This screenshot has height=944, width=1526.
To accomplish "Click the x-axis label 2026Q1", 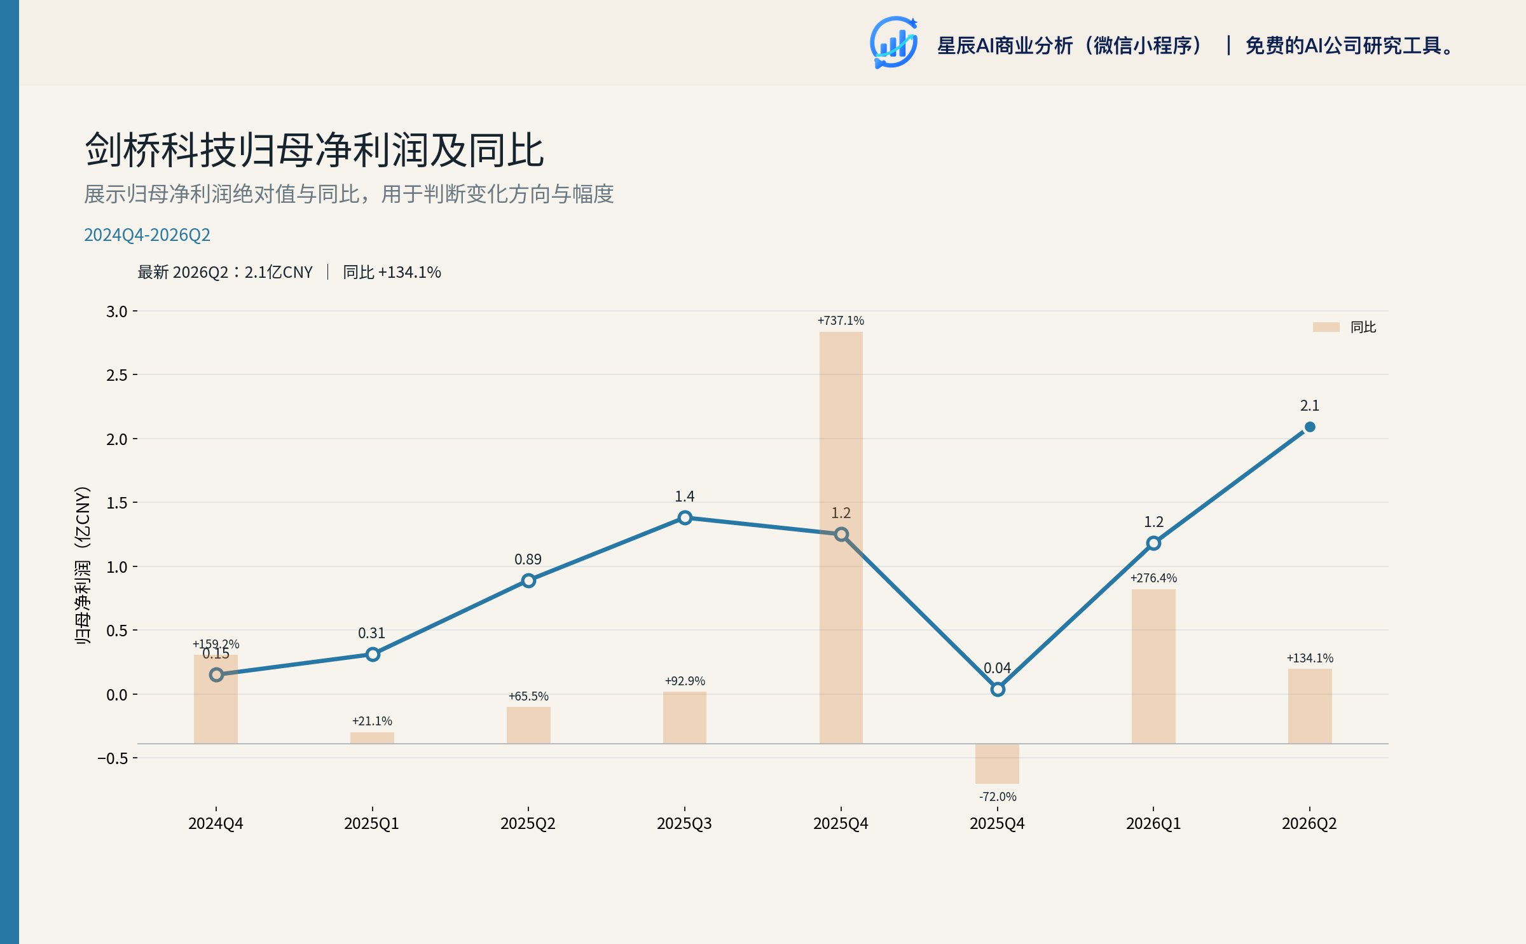I will [1153, 823].
